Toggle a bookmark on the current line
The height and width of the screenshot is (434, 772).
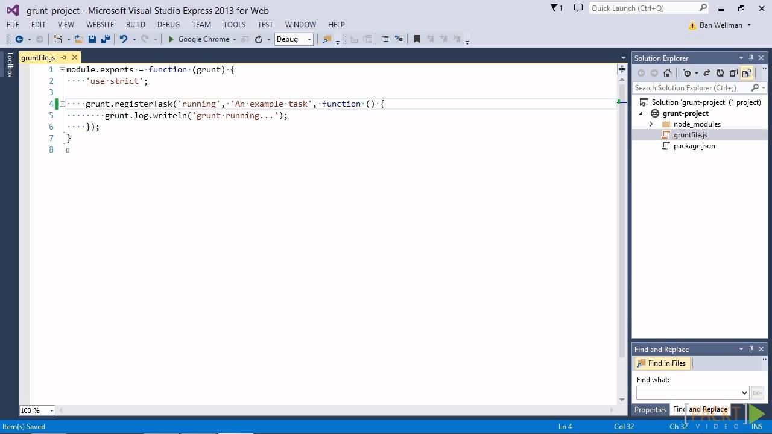pyautogui.click(x=416, y=39)
